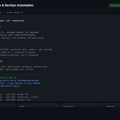This screenshot has width=120, height=120.
Task: Click the blue SSL section heading
Action: 1,61
